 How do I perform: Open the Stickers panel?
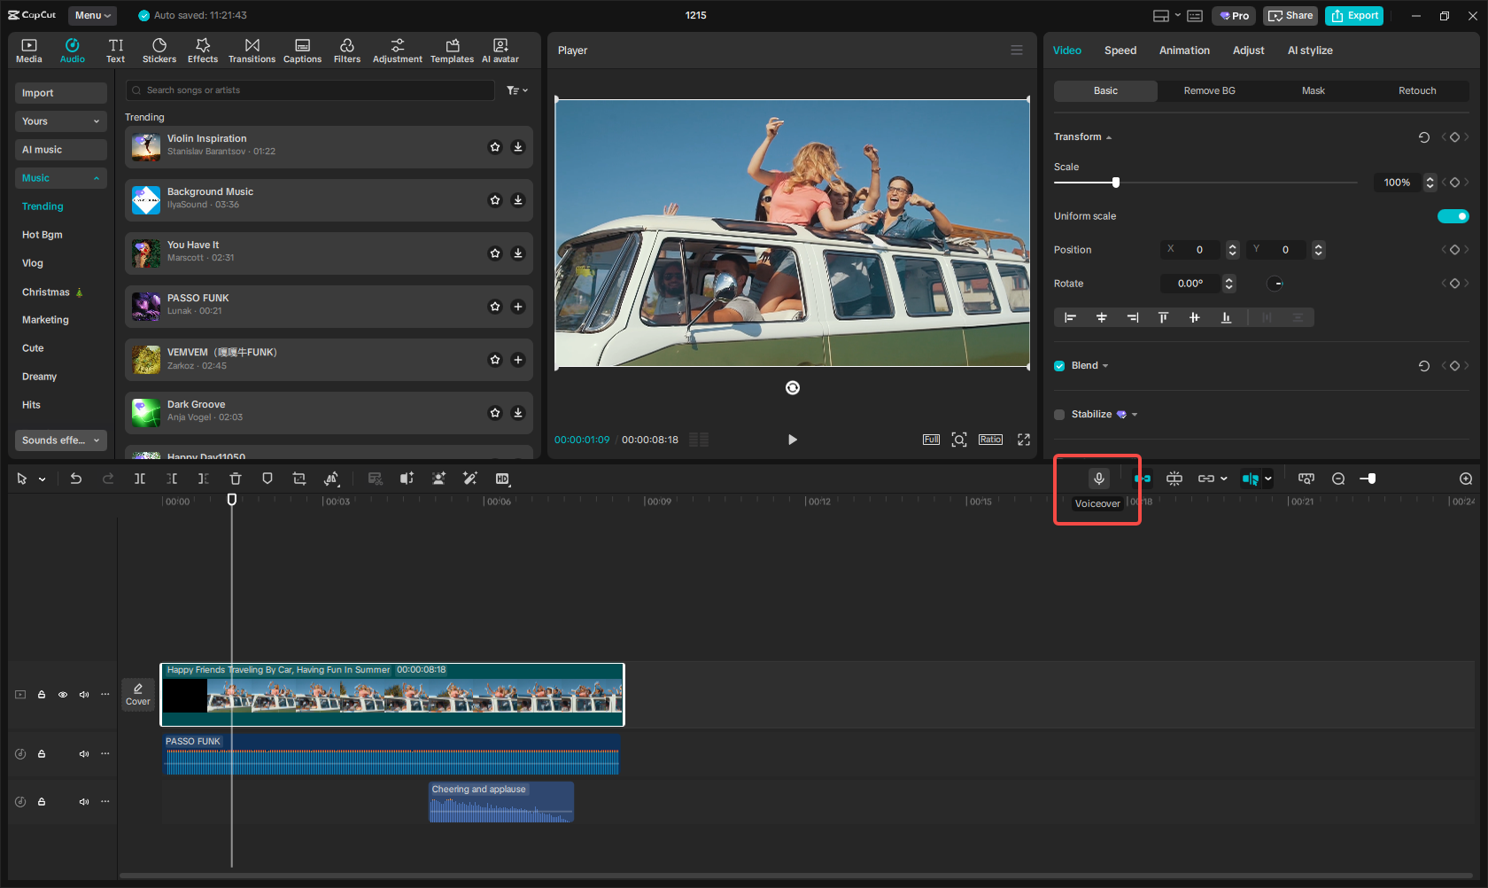tap(159, 51)
